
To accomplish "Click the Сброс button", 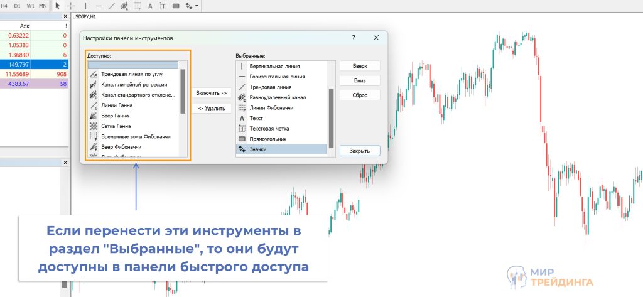I will 360,95.
